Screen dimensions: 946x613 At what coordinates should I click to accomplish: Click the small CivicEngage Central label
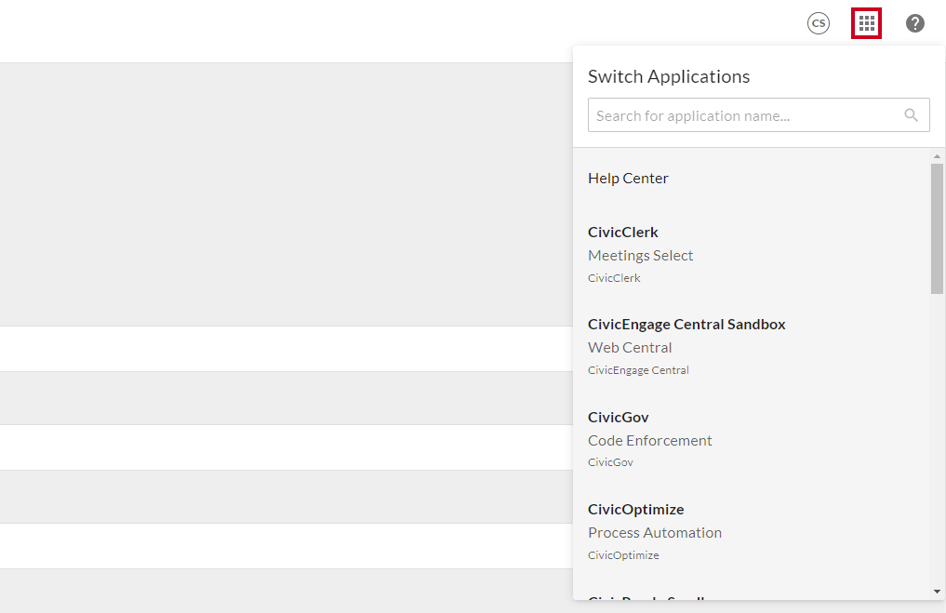[638, 370]
